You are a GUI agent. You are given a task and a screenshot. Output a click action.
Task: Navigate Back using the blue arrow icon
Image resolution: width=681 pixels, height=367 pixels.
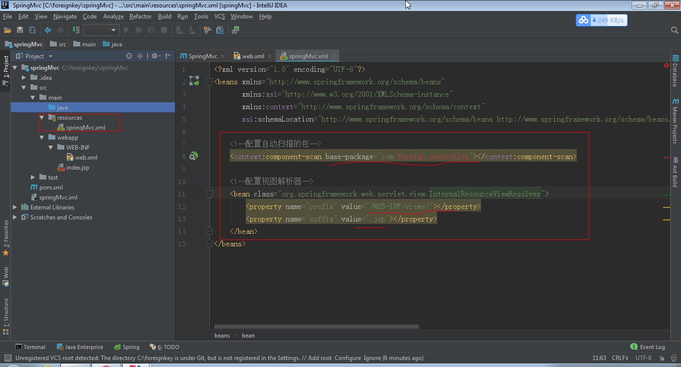[x=48, y=30]
